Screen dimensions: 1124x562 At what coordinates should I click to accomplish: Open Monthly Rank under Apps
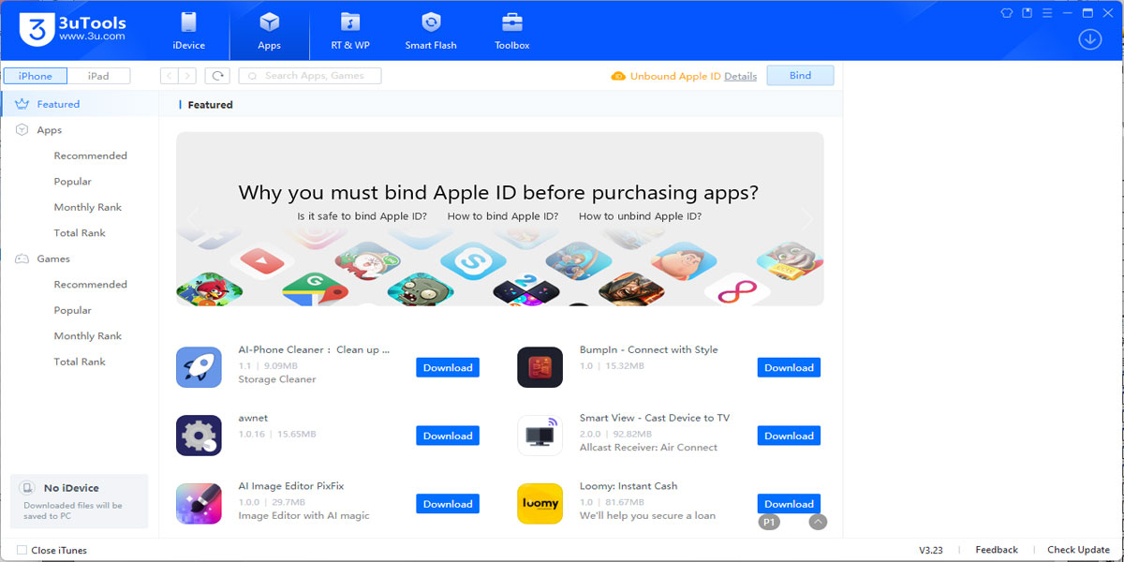coord(87,207)
